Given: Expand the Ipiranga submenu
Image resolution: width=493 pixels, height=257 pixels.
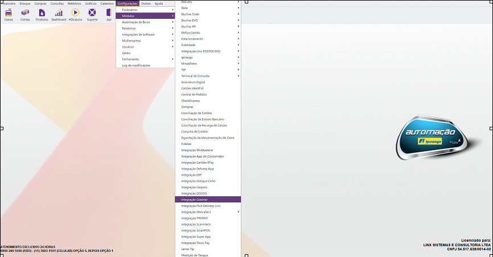Looking at the screenshot, I should tap(208, 57).
